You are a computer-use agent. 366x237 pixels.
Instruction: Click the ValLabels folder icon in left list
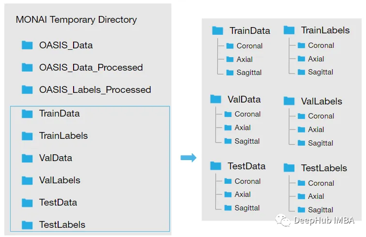27,180
